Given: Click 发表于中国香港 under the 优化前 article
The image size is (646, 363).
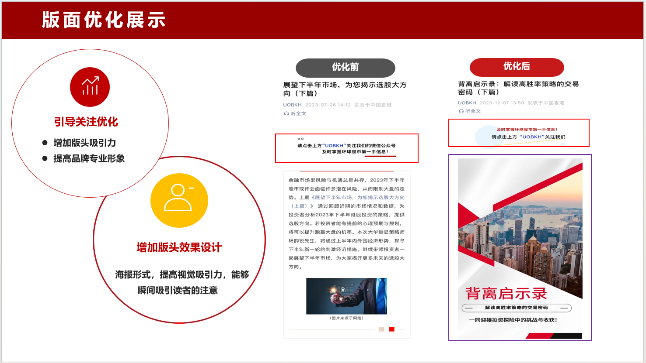Looking at the screenshot, I should pos(373,105).
